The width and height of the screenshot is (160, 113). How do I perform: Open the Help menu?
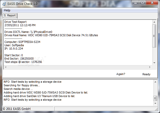click(x=7, y=10)
